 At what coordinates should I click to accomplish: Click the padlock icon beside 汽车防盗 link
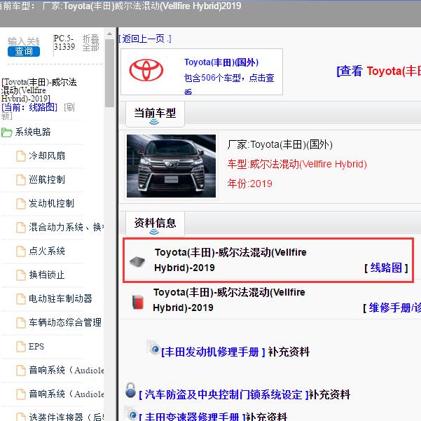pos(130,391)
